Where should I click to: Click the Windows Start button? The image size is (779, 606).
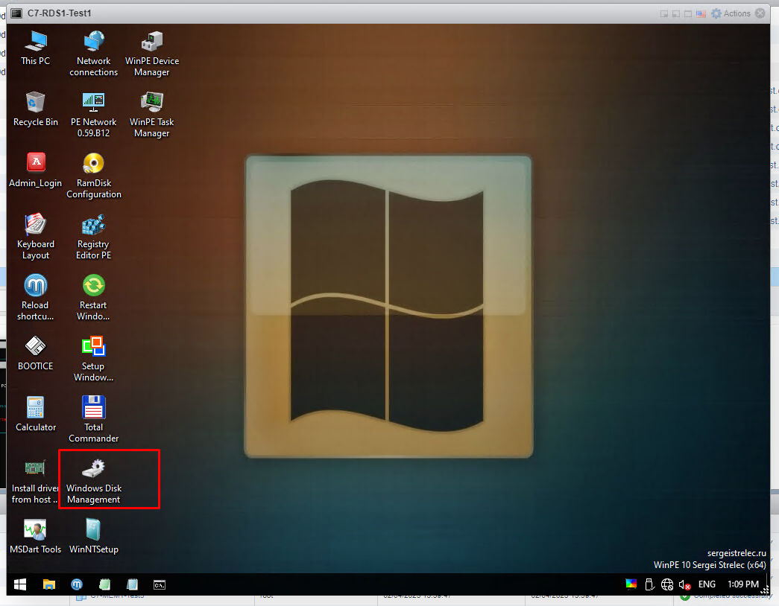pyautogui.click(x=20, y=584)
